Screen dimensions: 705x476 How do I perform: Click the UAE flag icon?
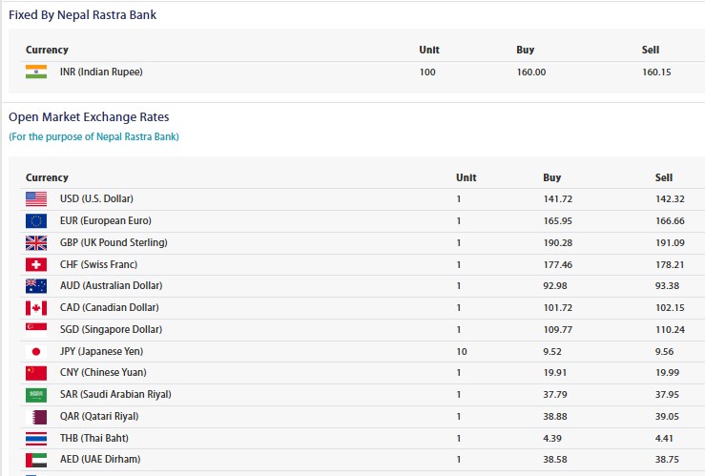click(36, 459)
